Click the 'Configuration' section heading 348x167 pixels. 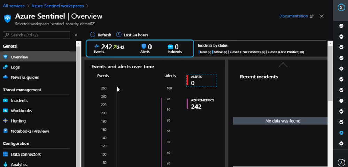(x=16, y=143)
